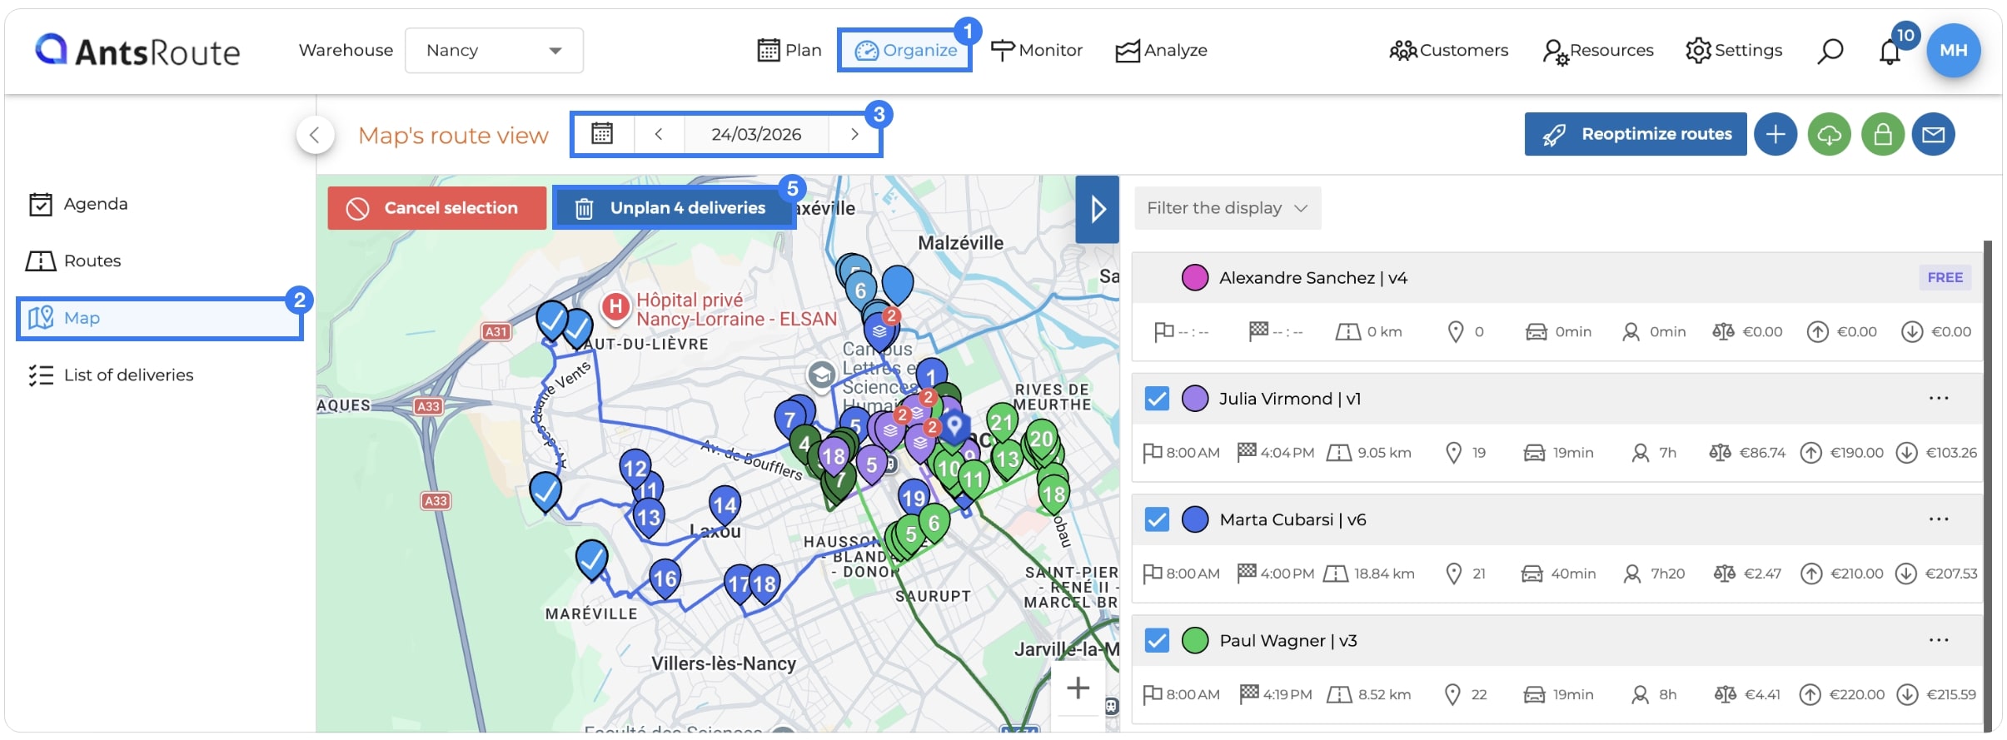Viewport: 2007px width, 740px height.
Task: Click blue map marker 7
Action: [x=789, y=418]
